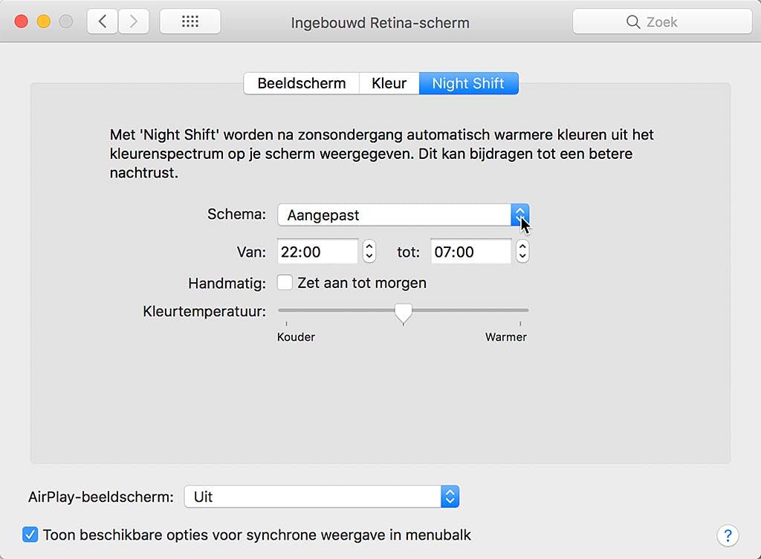Click the Van time stepper arrows
This screenshot has height=559, width=761.
tap(369, 251)
